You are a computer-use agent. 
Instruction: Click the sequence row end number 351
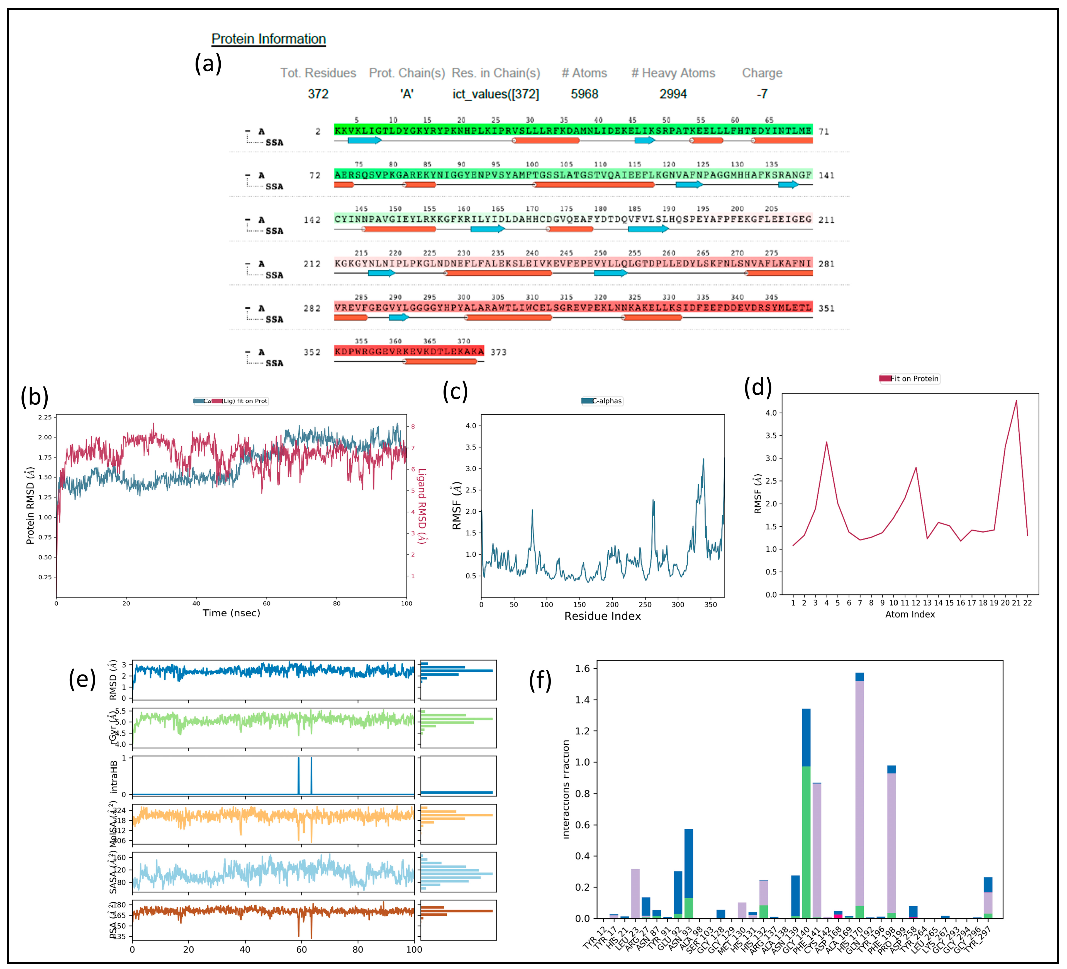(x=826, y=308)
